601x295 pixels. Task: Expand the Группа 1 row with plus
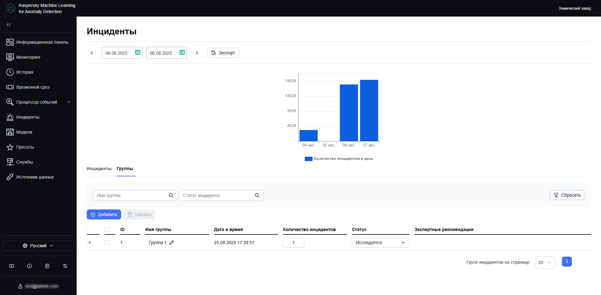90,243
